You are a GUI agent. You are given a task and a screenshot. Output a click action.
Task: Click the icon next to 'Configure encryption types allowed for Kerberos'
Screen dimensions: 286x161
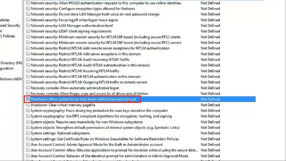pyautogui.click(x=28, y=8)
